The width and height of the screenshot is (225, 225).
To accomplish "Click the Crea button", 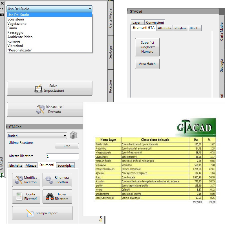I will (x=67, y=146).
